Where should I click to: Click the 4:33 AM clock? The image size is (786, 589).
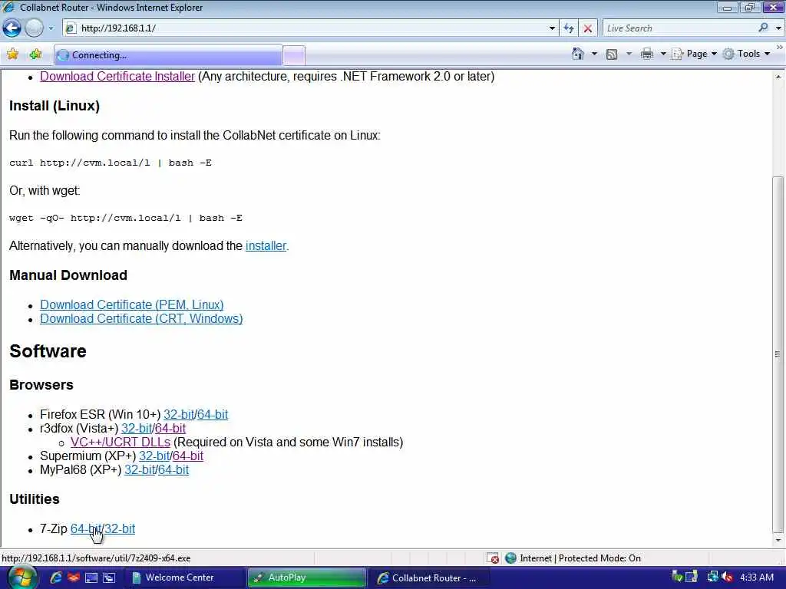pyautogui.click(x=756, y=577)
